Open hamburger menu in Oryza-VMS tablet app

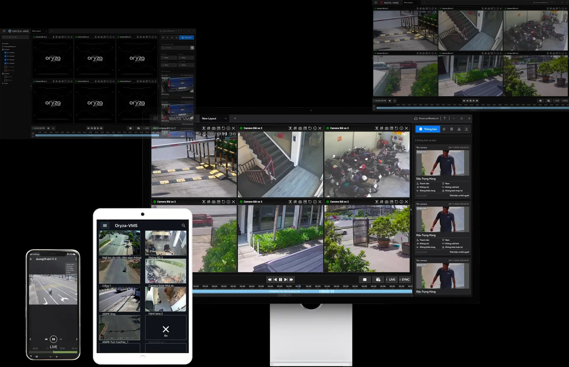coord(105,225)
